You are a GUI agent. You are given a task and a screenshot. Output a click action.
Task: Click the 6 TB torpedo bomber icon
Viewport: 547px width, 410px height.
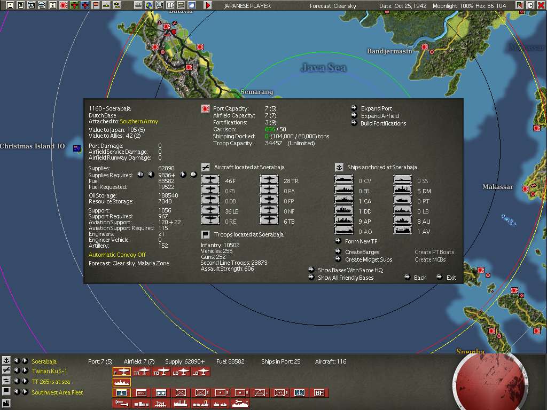coord(269,220)
